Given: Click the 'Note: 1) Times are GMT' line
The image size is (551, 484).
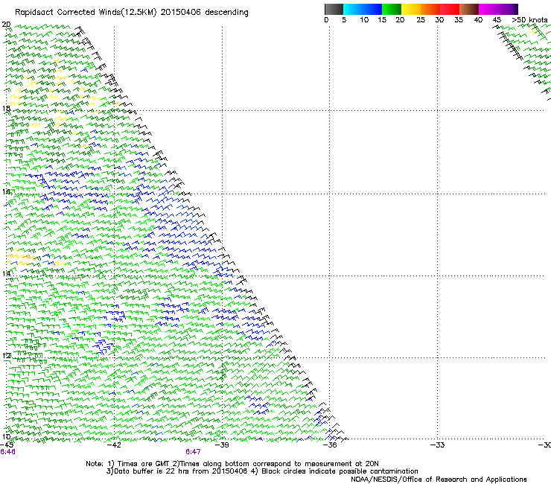Looking at the screenshot, I should tap(232, 464).
